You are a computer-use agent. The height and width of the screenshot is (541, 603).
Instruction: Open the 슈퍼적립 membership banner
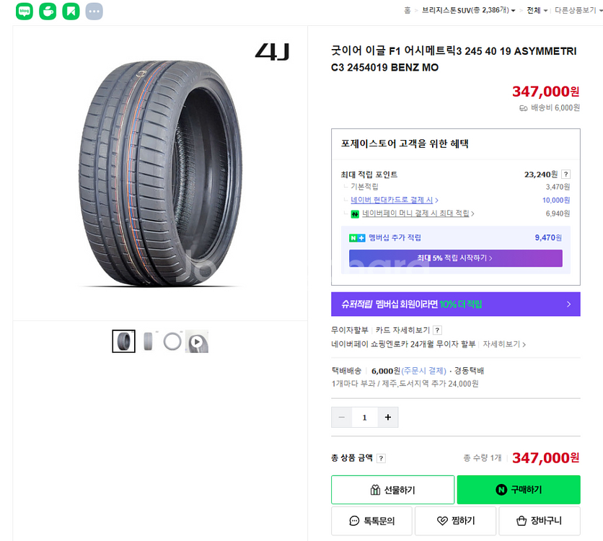455,304
